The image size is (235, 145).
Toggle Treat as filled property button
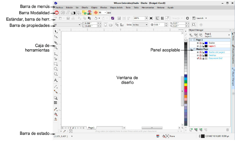pyautogui.click(x=194, y=25)
